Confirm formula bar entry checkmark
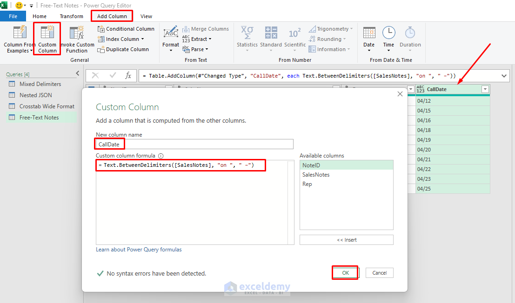 point(113,76)
